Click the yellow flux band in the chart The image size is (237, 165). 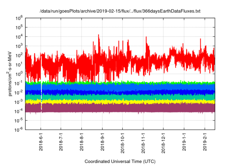pos(120,102)
